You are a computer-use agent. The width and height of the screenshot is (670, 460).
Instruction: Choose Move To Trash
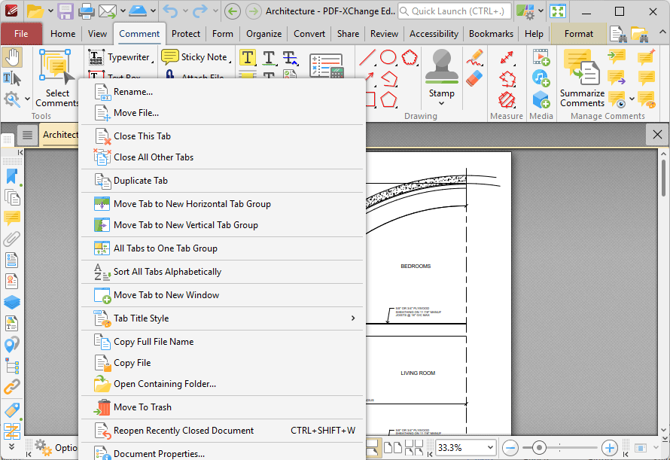tap(222, 407)
